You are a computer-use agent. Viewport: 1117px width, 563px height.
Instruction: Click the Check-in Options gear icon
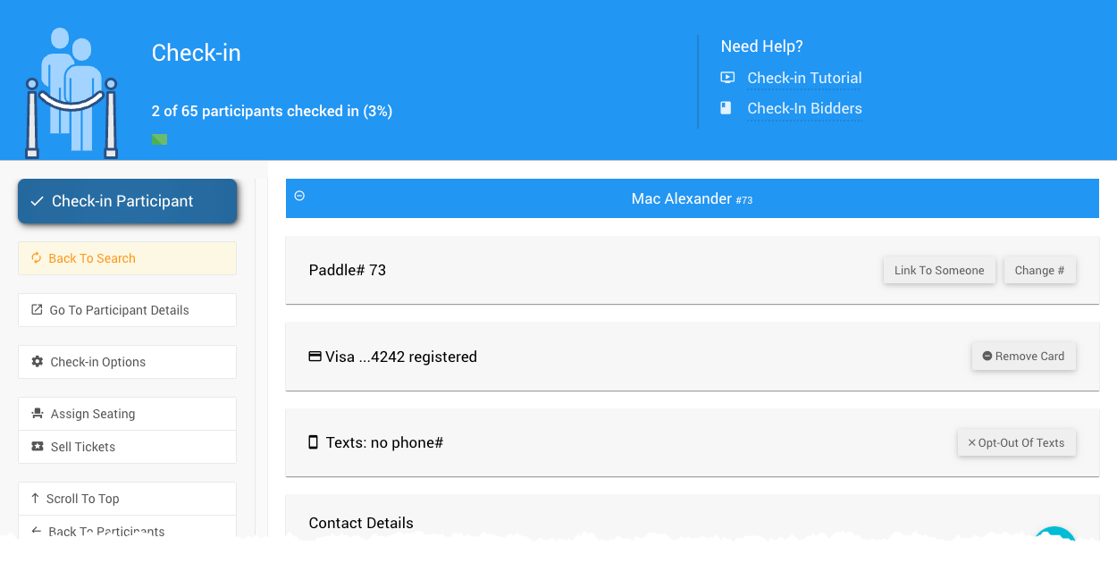pyautogui.click(x=38, y=362)
